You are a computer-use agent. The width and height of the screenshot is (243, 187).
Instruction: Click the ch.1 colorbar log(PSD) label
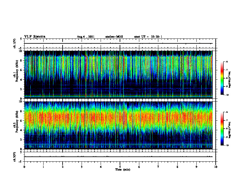coord(230,80)
